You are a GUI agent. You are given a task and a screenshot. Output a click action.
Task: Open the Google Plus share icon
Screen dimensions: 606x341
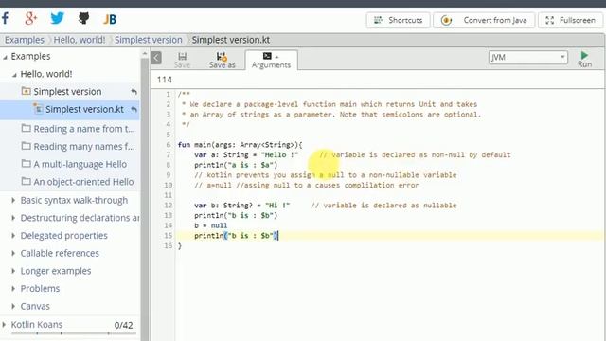[31, 19]
